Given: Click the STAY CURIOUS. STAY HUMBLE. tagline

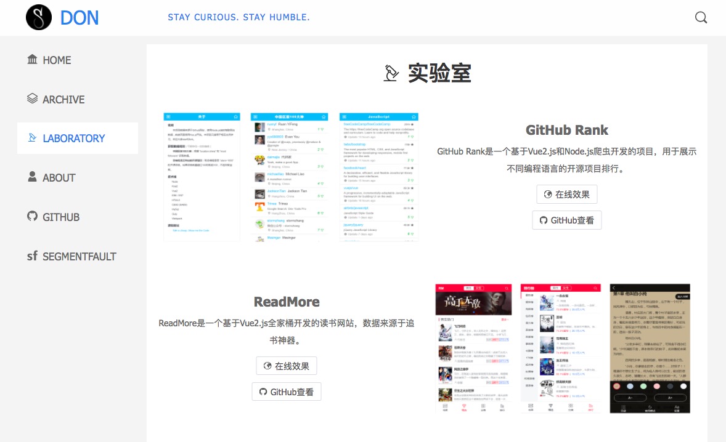Looking at the screenshot, I should pyautogui.click(x=239, y=17).
